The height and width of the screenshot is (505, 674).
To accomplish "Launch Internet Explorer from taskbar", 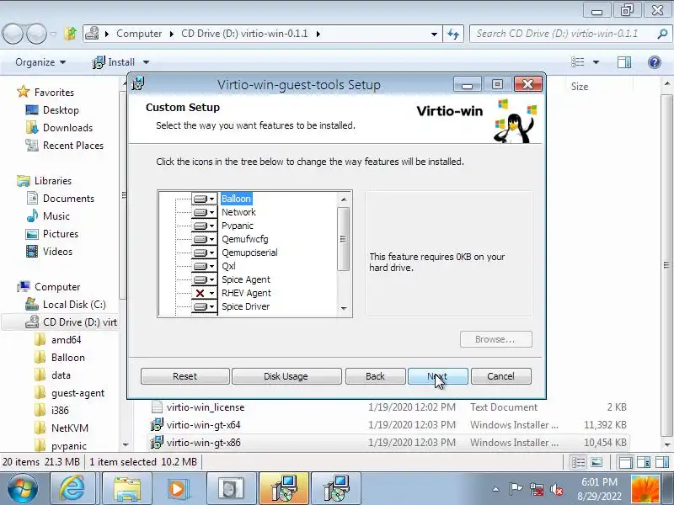I will click(x=72, y=489).
